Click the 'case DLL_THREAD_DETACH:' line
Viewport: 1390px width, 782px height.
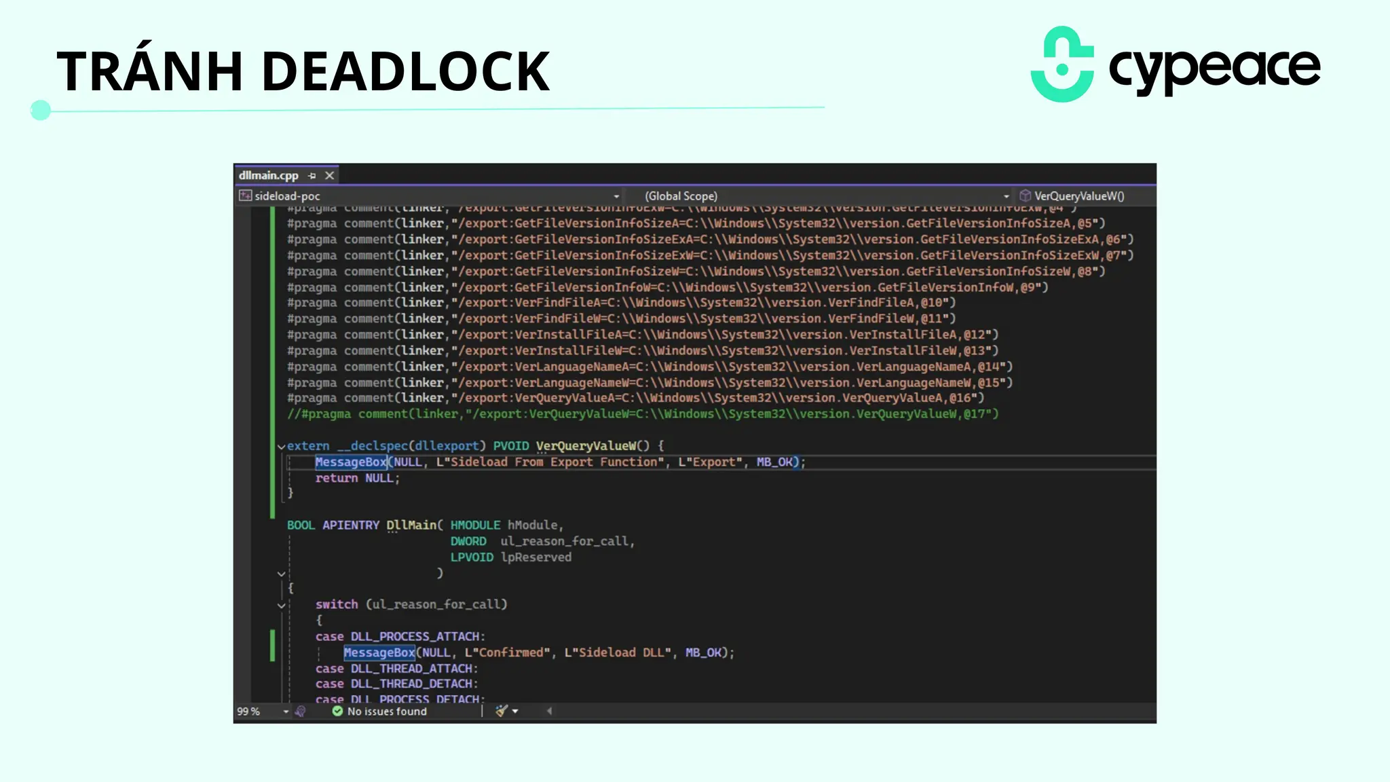[x=397, y=684]
